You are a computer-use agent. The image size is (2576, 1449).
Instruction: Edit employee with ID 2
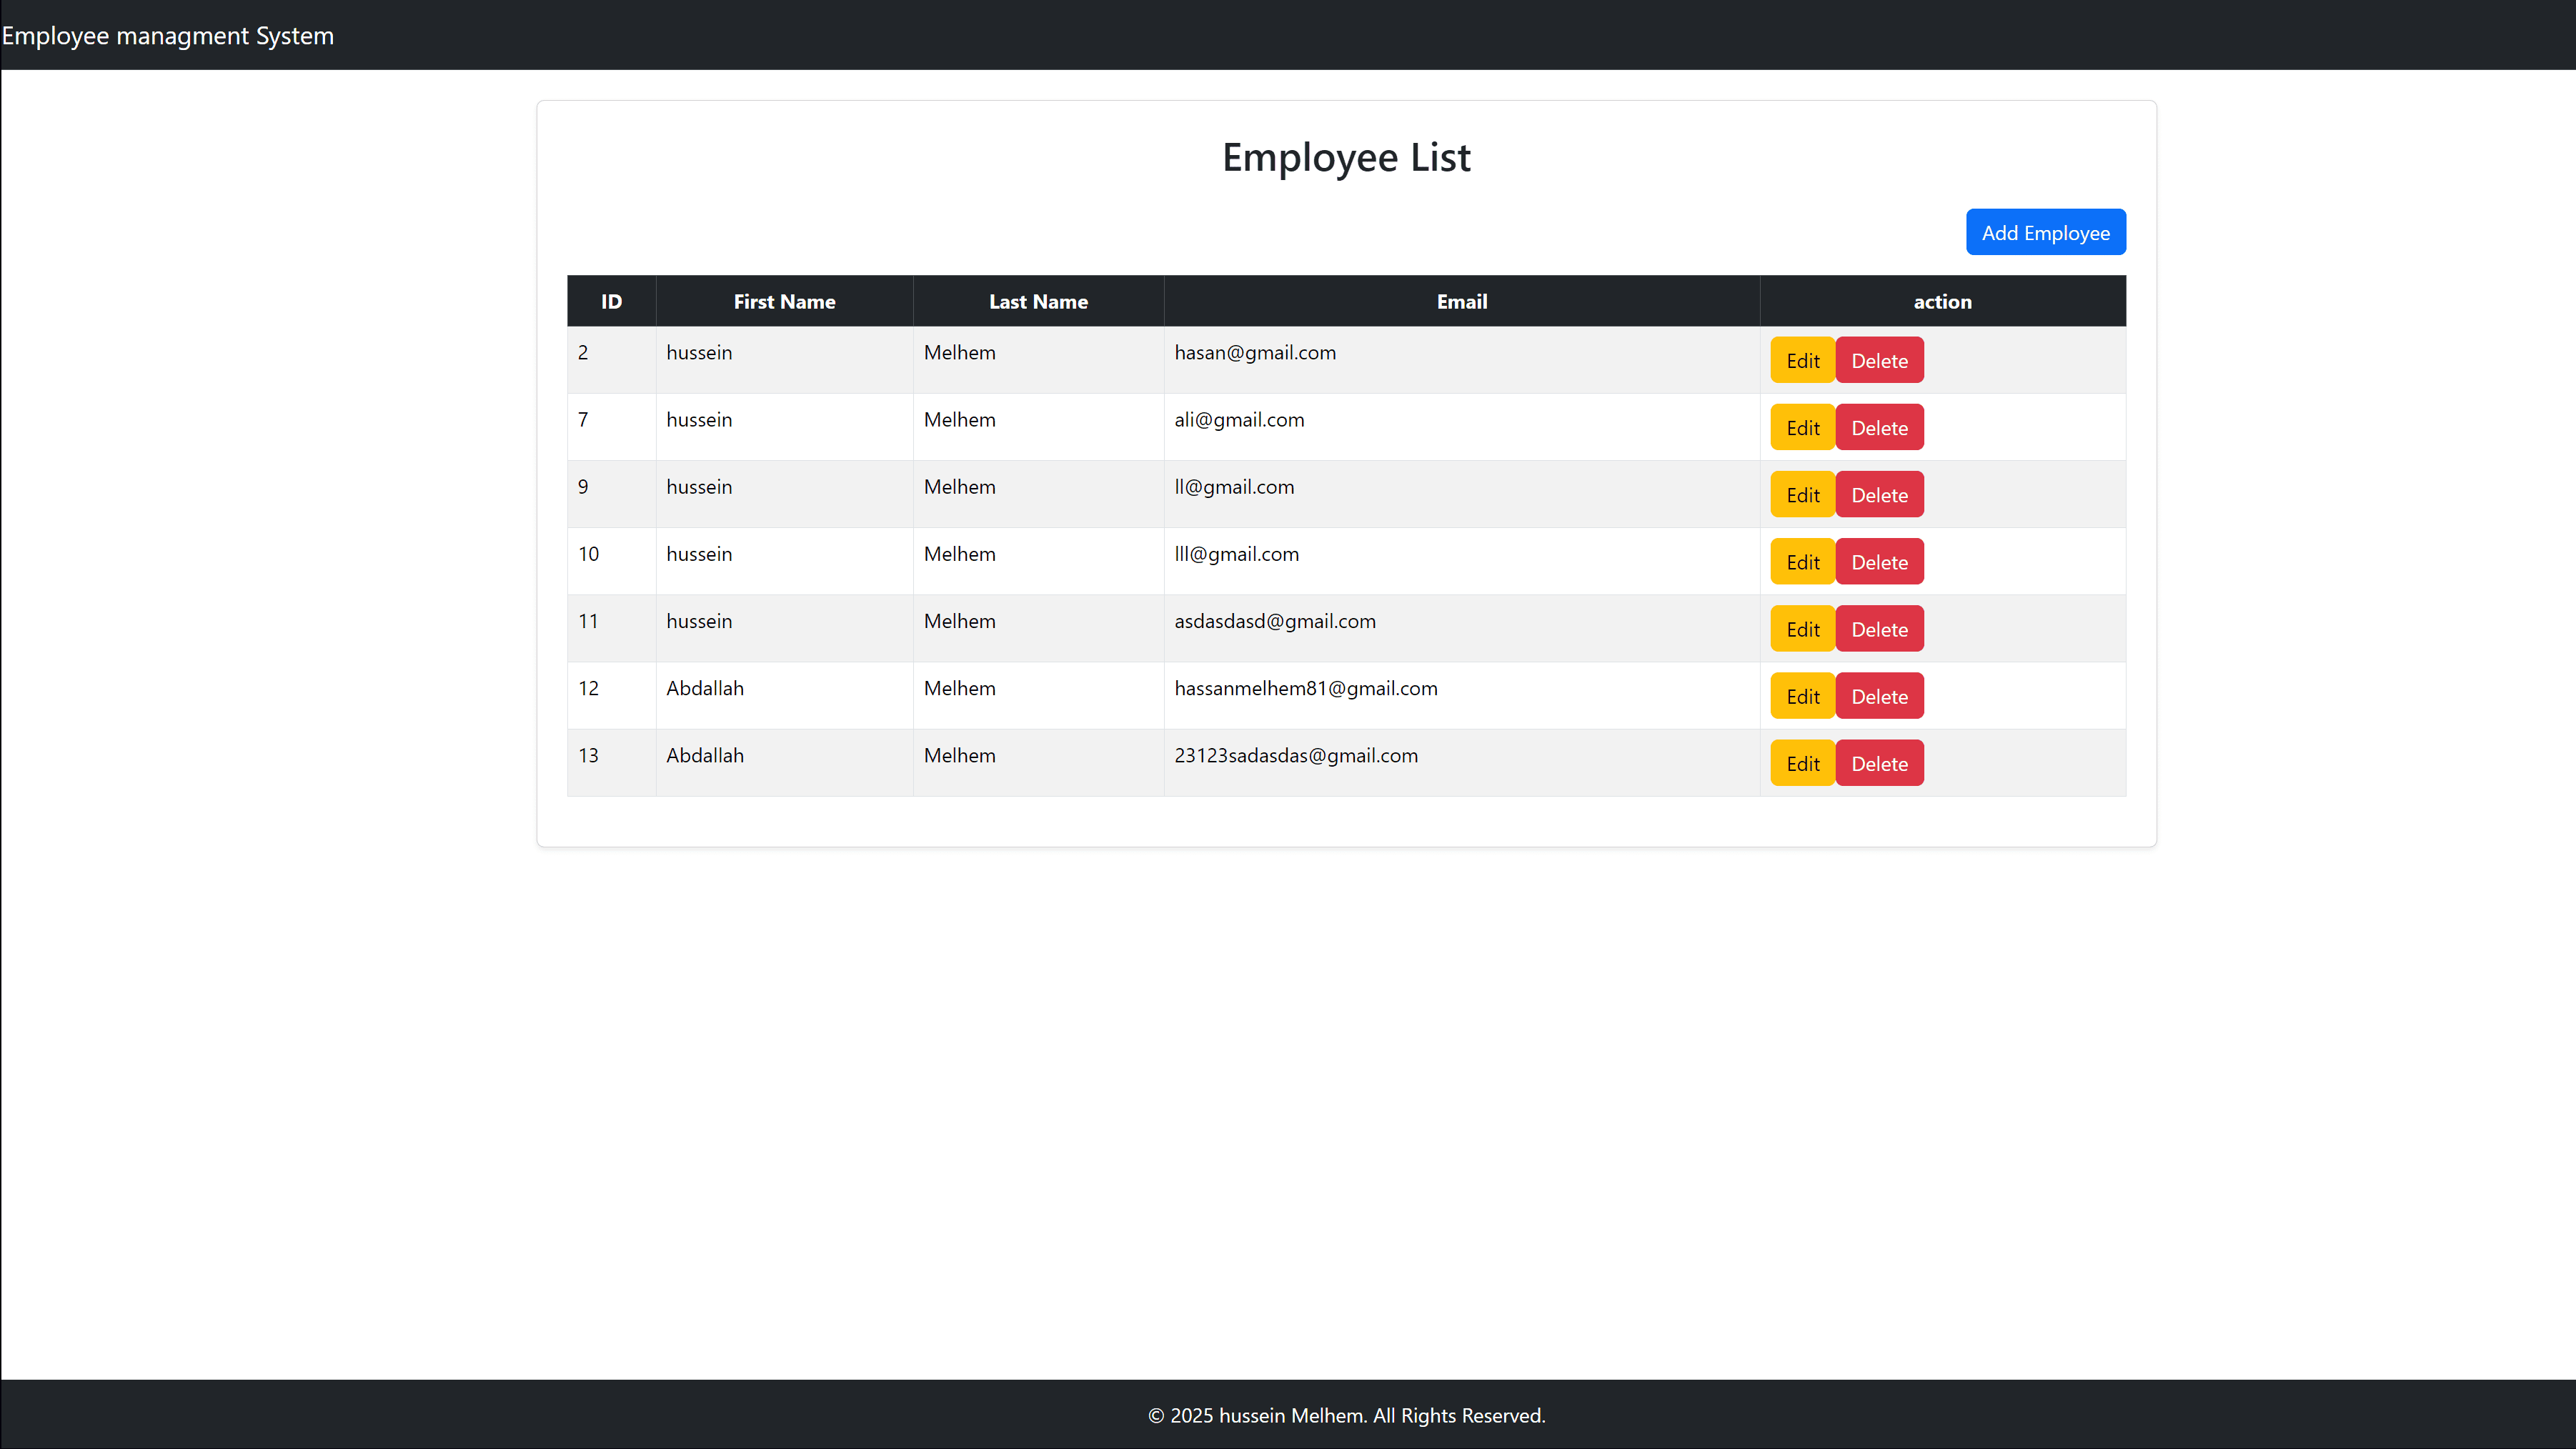pos(1802,360)
